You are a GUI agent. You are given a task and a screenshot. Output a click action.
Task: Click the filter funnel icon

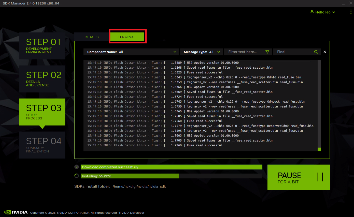(x=267, y=52)
